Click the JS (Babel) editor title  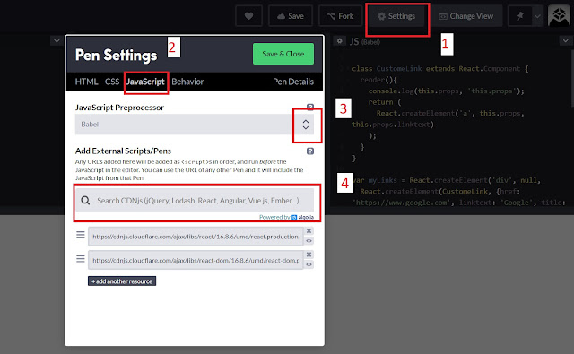point(365,42)
